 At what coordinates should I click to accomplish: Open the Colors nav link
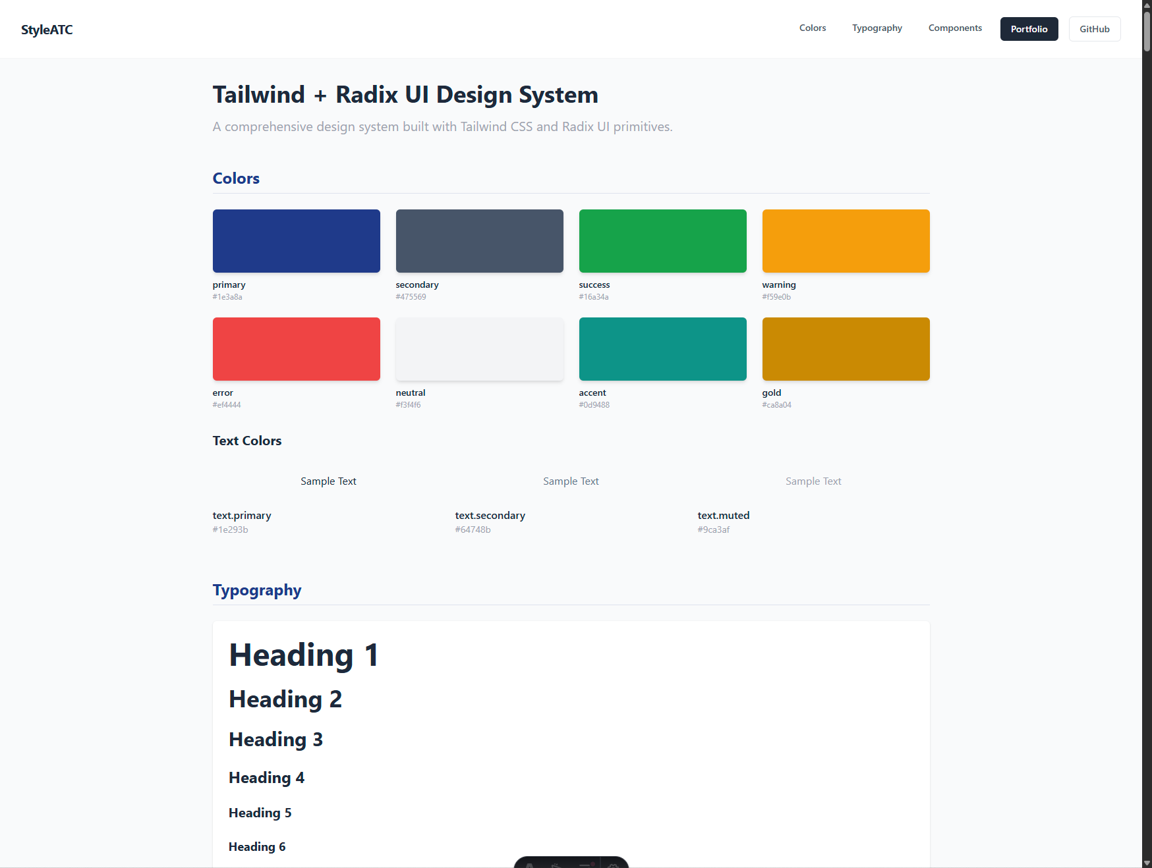(x=812, y=28)
